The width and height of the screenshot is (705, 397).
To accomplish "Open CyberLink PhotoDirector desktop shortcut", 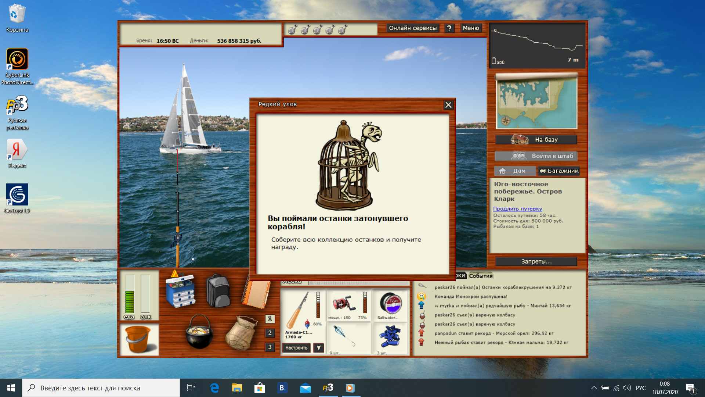I will (17, 67).
